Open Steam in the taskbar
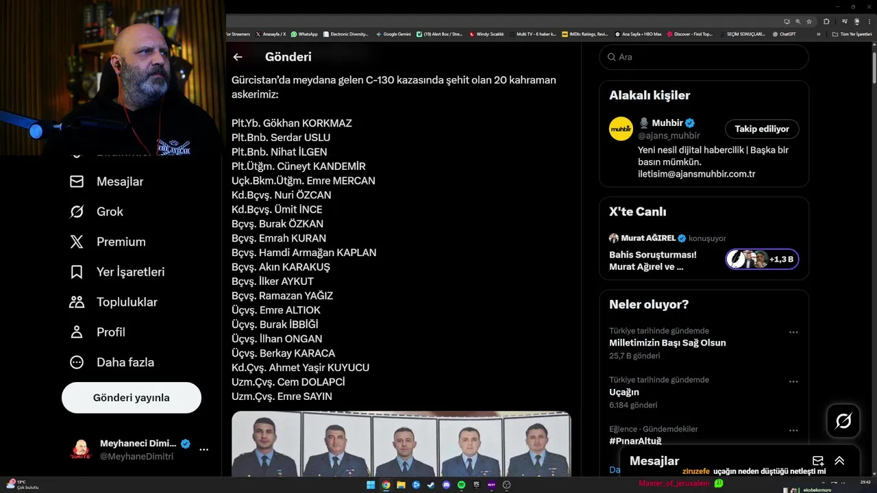Screen dimensions: 877x493 point(431,485)
